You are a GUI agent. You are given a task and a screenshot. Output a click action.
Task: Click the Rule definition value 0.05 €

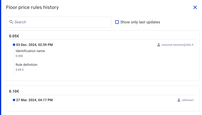(20, 70)
